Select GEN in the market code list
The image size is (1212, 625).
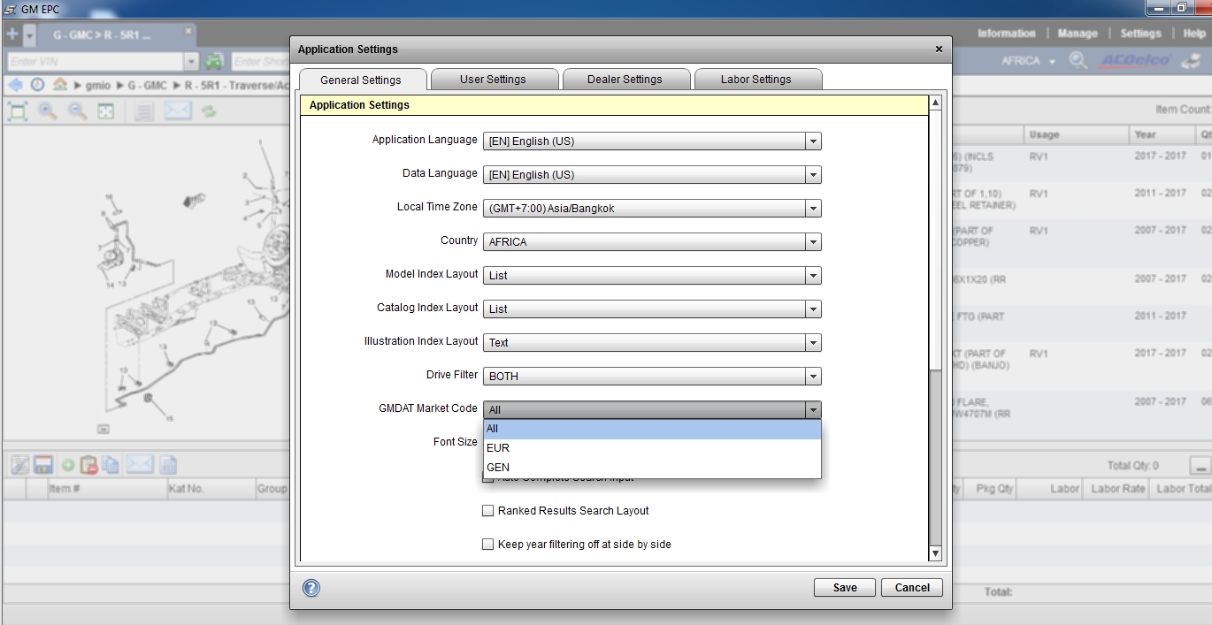point(652,468)
